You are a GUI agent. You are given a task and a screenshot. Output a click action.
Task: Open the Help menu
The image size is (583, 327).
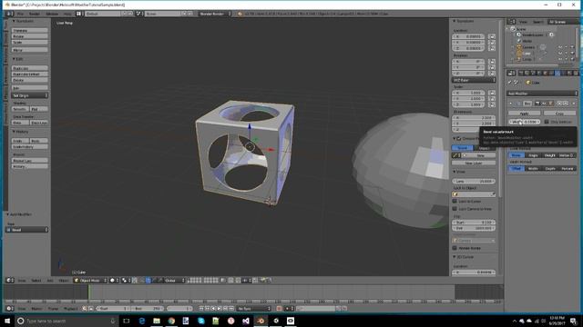pyautogui.click(x=67, y=14)
